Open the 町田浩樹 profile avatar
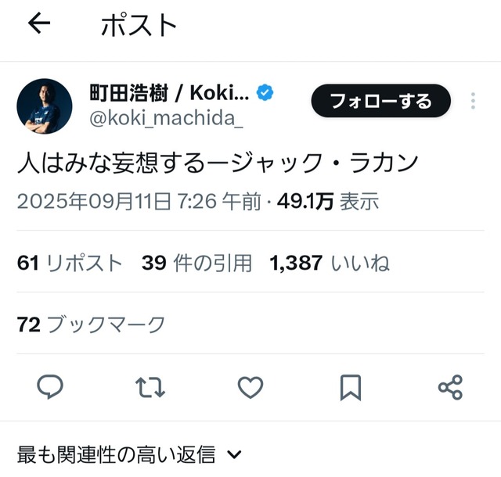The image size is (501, 477). point(45,106)
